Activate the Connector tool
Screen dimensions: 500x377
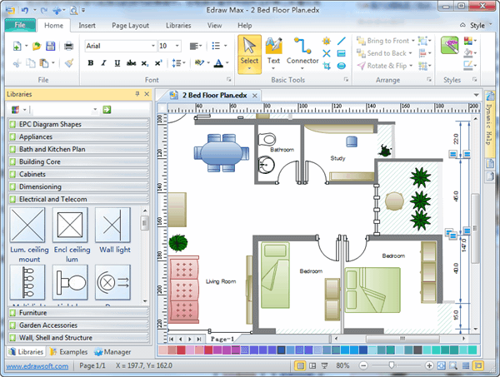302,51
